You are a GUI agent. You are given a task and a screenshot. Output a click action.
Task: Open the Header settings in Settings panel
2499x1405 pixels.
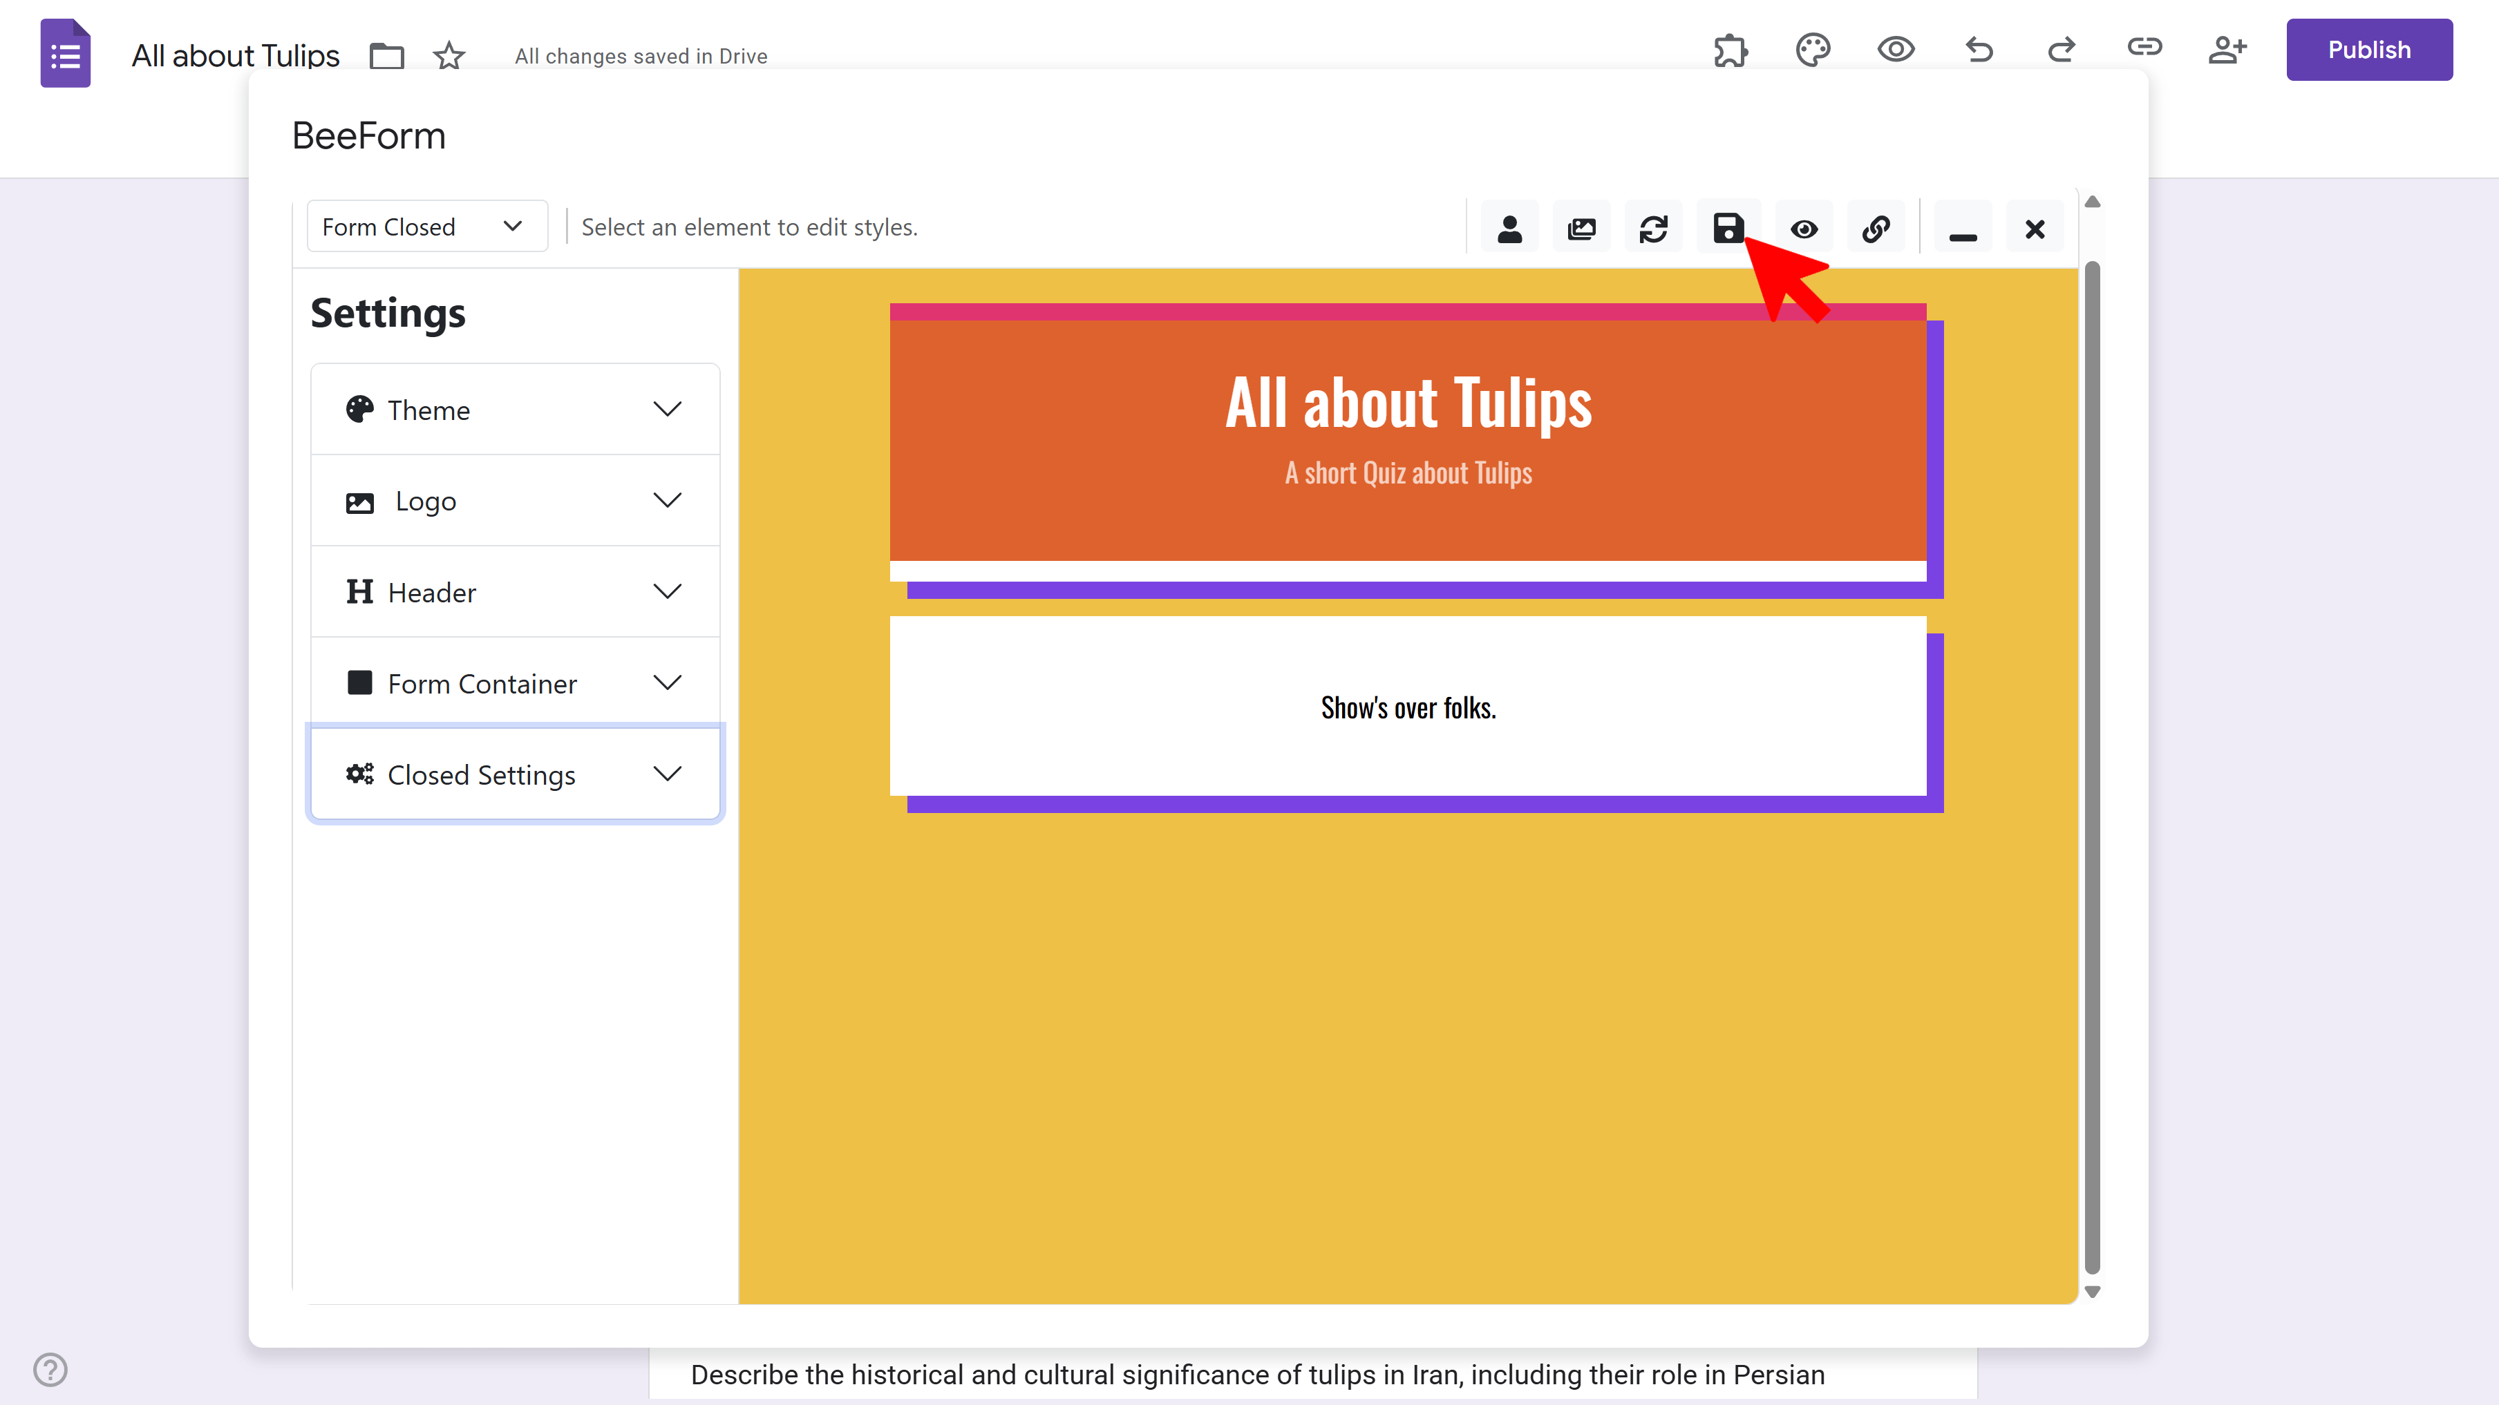pos(515,591)
